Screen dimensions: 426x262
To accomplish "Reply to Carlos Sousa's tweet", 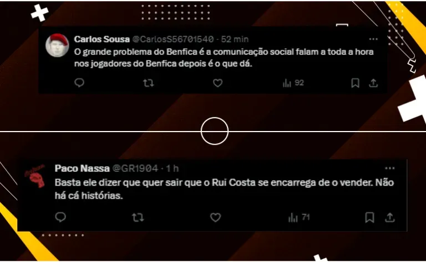I will [79, 83].
